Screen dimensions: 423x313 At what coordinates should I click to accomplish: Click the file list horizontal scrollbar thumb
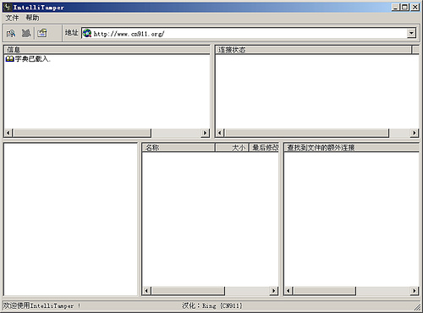(x=188, y=291)
